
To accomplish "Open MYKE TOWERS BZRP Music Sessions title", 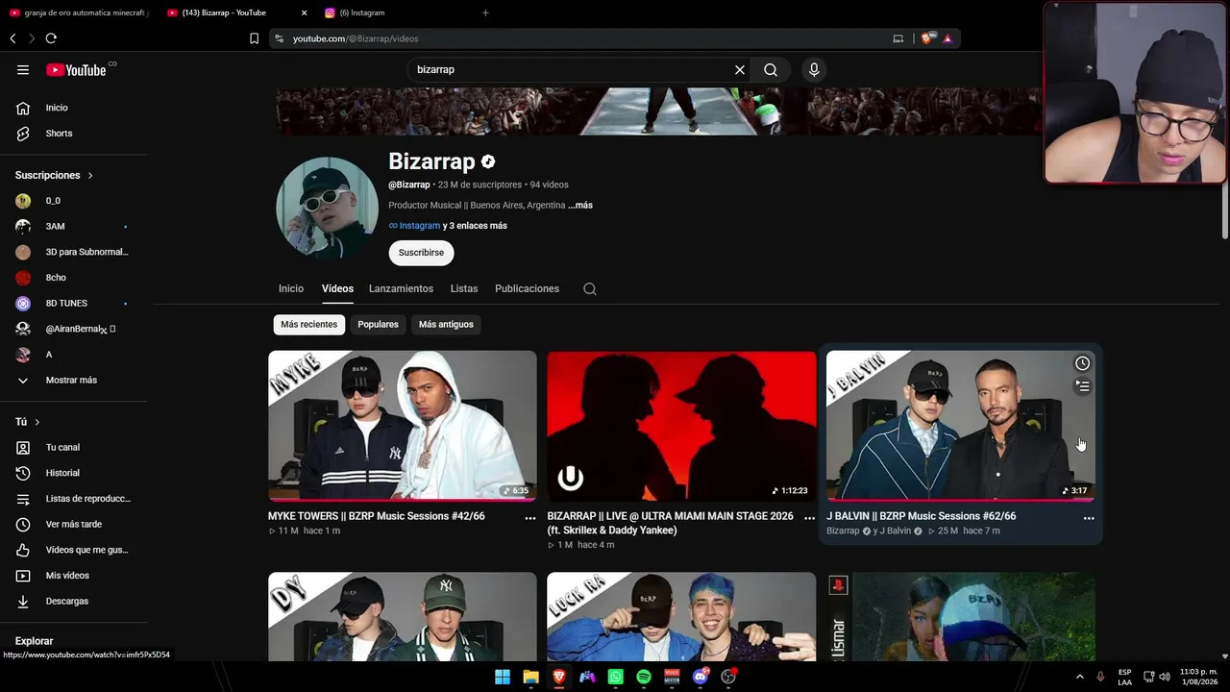I will tap(377, 516).
